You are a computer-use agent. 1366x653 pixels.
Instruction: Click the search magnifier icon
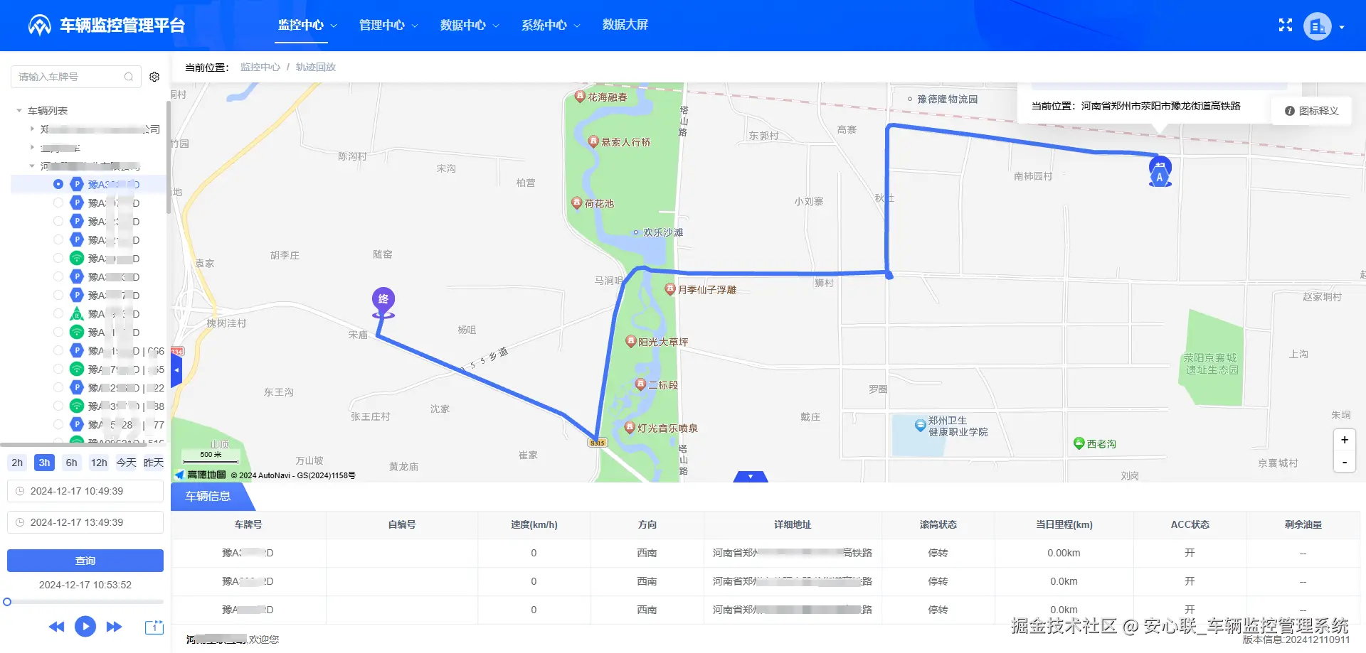click(129, 77)
